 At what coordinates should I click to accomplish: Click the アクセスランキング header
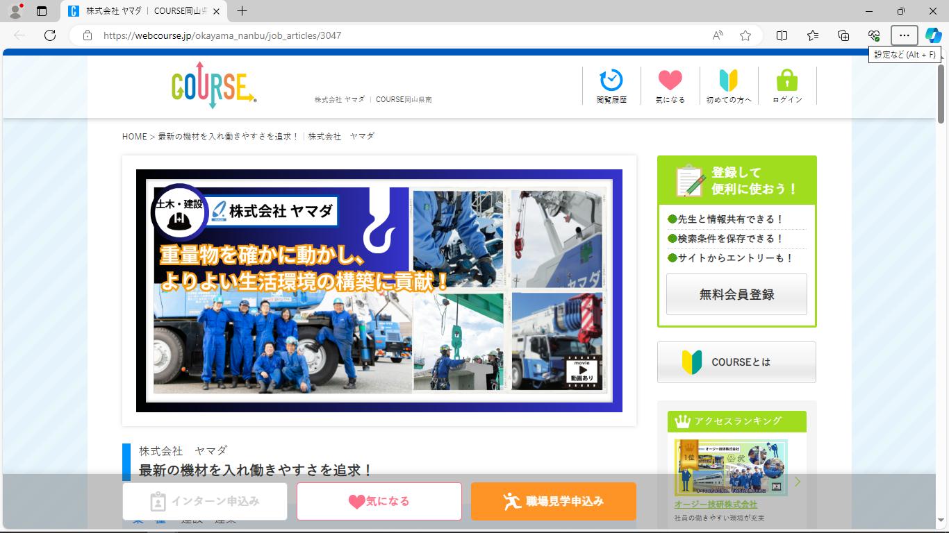[x=737, y=421]
